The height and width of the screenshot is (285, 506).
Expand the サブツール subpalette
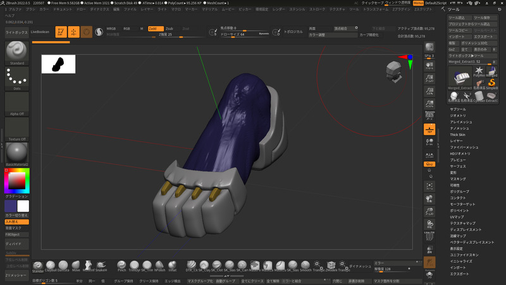[x=458, y=110]
